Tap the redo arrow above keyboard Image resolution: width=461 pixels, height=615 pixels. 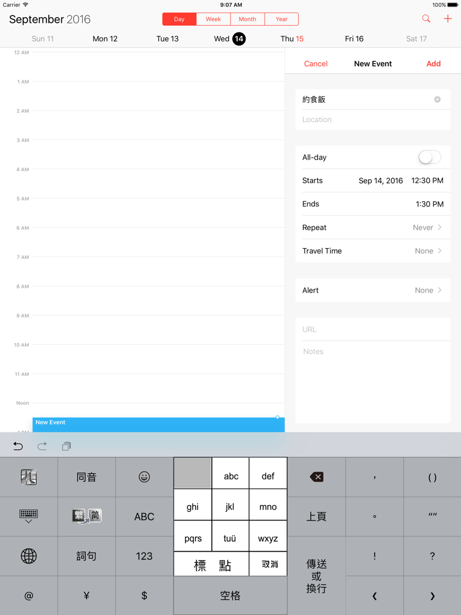coord(42,446)
